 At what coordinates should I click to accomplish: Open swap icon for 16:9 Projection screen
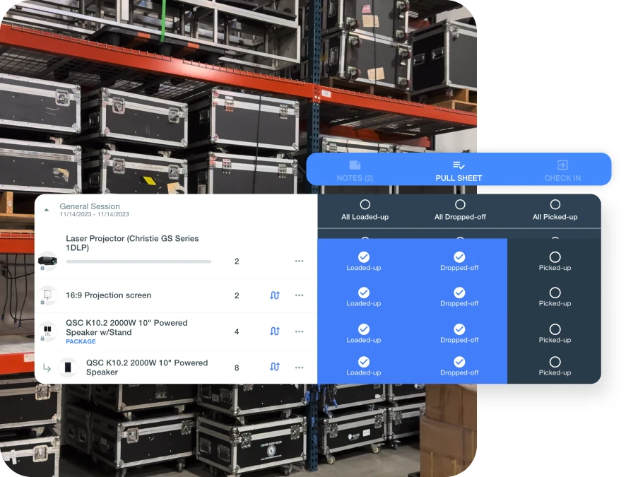pos(275,295)
